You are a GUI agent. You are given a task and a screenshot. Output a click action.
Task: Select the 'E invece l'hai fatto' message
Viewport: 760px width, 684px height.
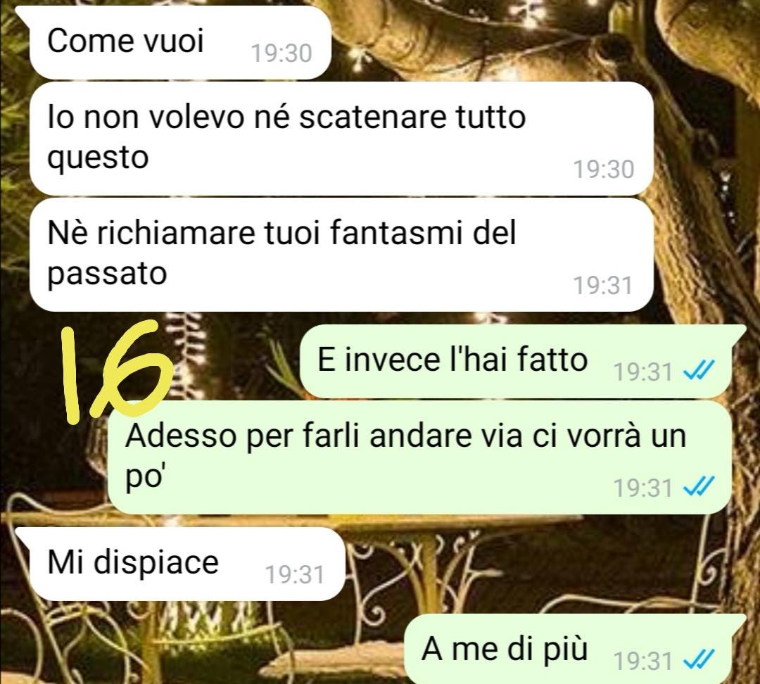[x=516, y=362]
